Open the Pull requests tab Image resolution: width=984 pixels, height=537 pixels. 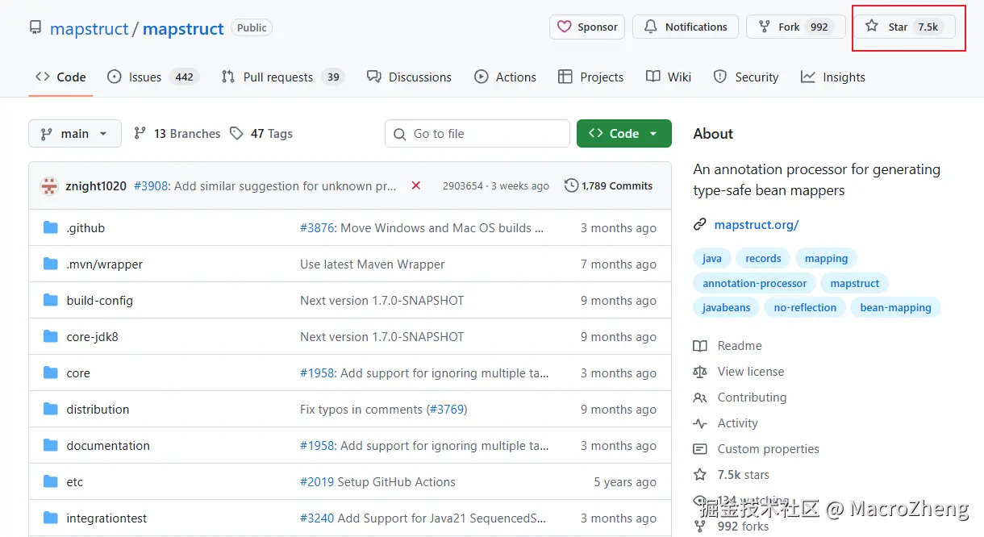tap(277, 77)
